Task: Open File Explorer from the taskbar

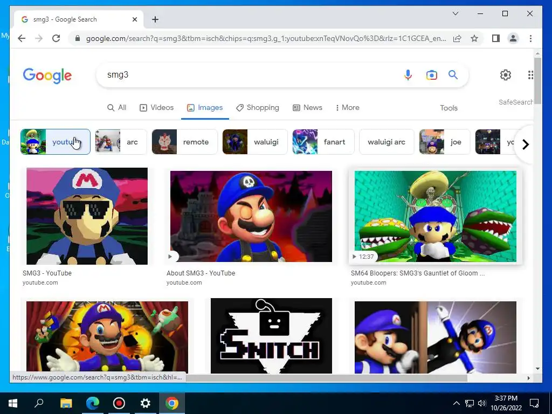Action: click(x=66, y=403)
